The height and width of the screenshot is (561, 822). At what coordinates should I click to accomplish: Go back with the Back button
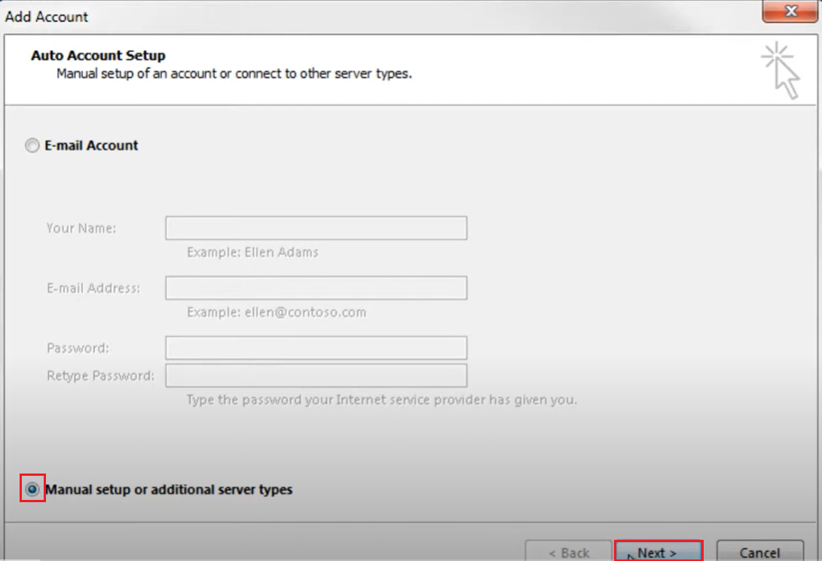(x=568, y=552)
